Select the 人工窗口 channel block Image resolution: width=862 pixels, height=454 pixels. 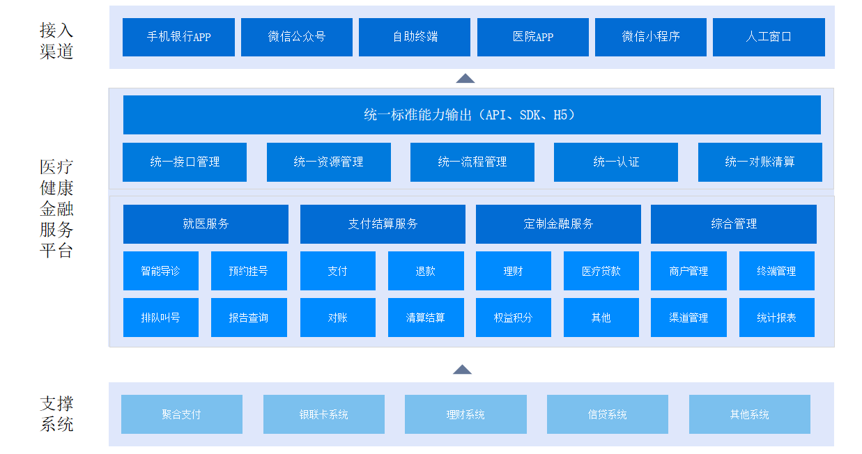pos(769,37)
